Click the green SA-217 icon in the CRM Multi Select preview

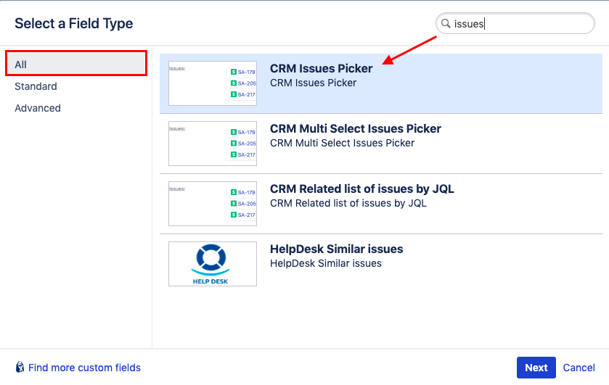(233, 154)
